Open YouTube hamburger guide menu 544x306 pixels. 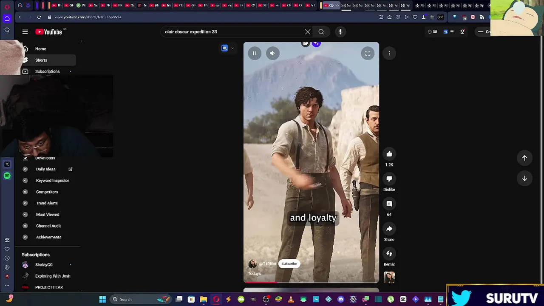tap(25, 31)
